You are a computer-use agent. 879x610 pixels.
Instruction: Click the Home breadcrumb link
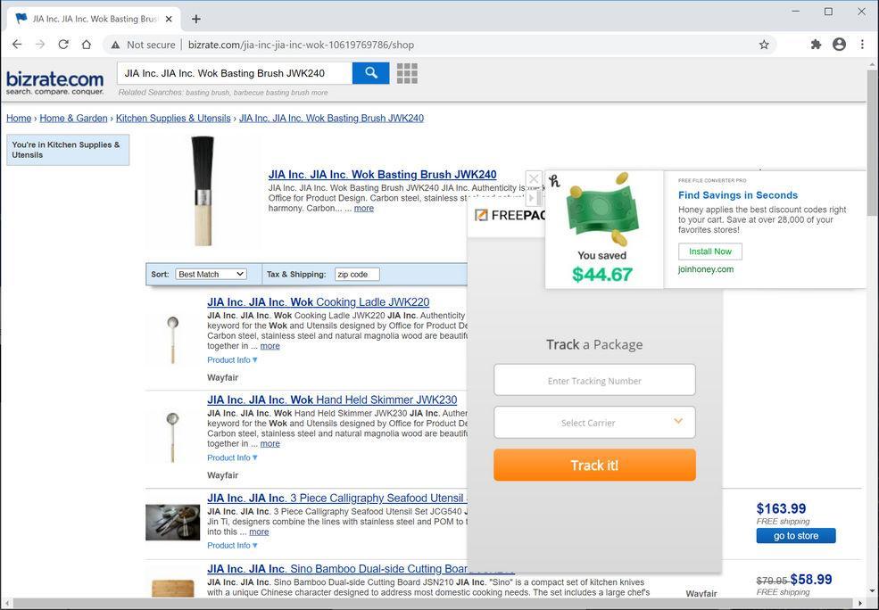[19, 119]
